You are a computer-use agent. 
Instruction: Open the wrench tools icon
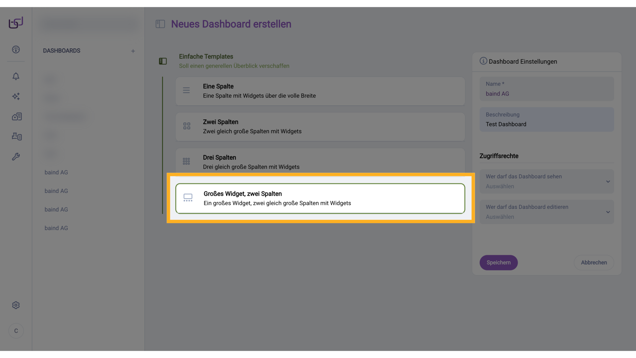click(16, 156)
